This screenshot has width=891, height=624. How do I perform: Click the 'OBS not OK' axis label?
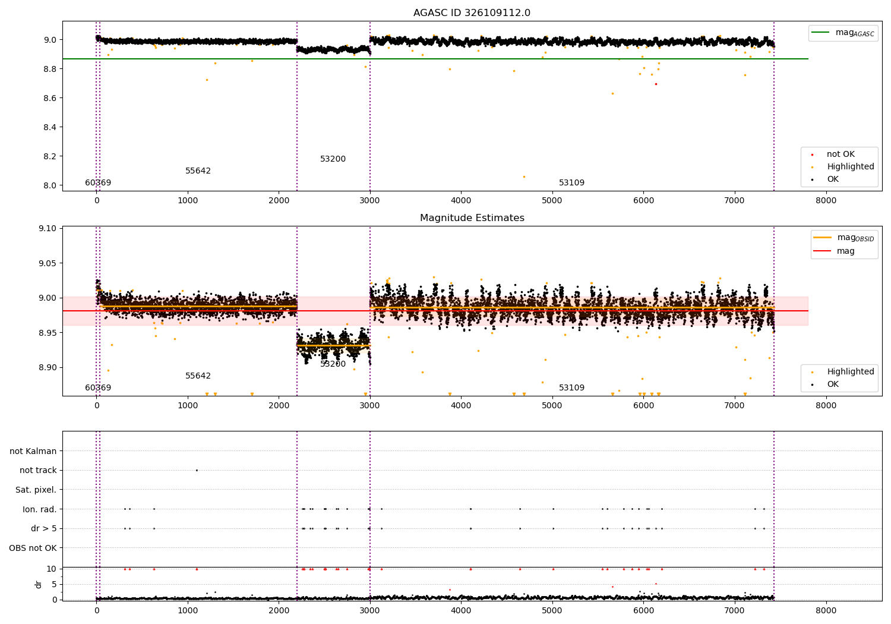(33, 548)
